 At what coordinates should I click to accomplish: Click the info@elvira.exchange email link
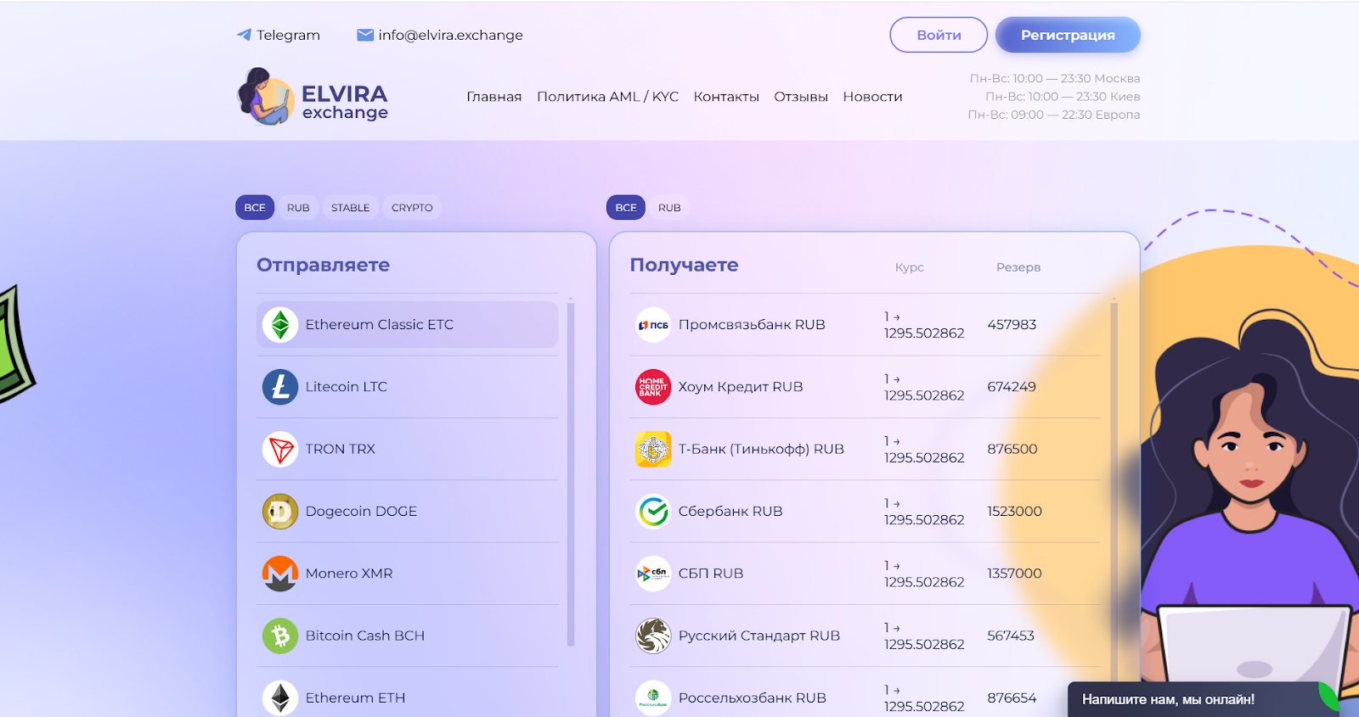(x=440, y=35)
